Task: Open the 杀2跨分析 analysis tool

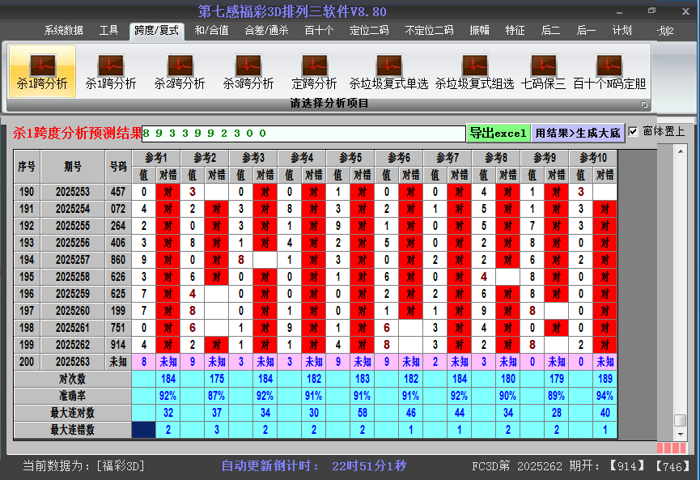Action: [180, 71]
